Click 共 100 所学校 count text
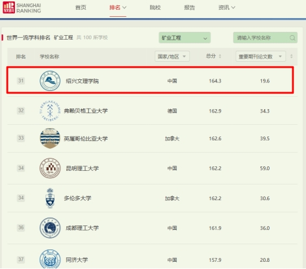Image resolution: width=306 pixels, height=269 pixels. point(92,38)
